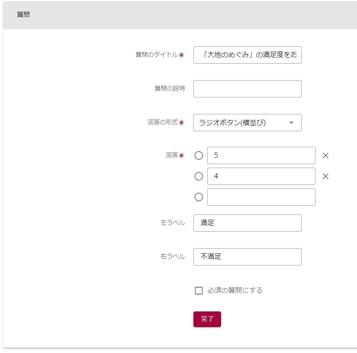Edit the 左ラベル field containing 満足
Image resolution: width=357 pixels, height=353 pixels.
(x=247, y=223)
